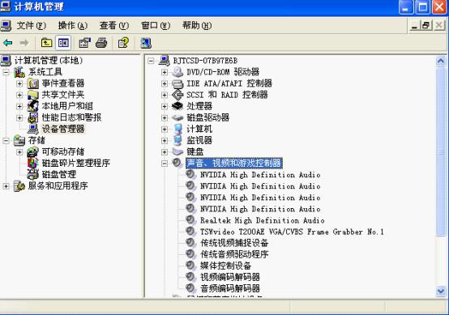Click the Device Manager icon beside 设备管理器
449x315 pixels.
(x=33, y=129)
